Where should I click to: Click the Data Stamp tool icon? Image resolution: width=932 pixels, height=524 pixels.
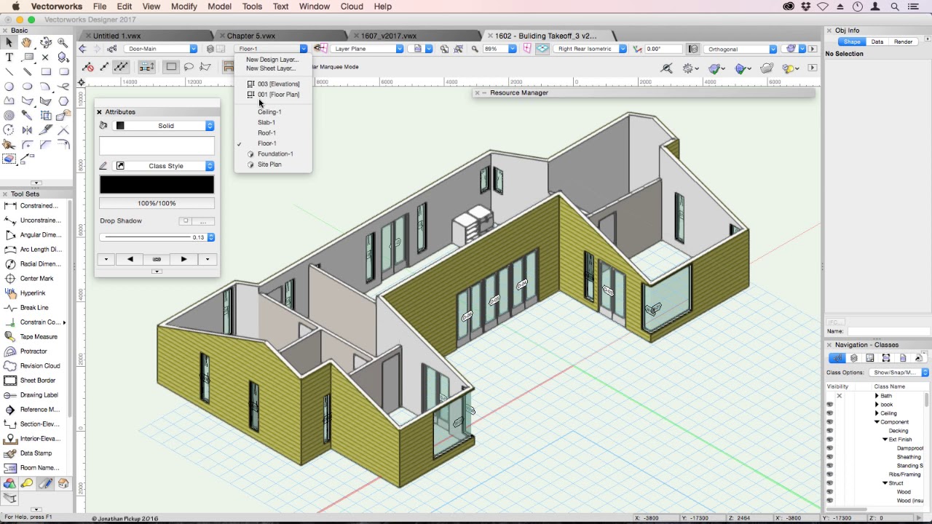[x=9, y=453]
